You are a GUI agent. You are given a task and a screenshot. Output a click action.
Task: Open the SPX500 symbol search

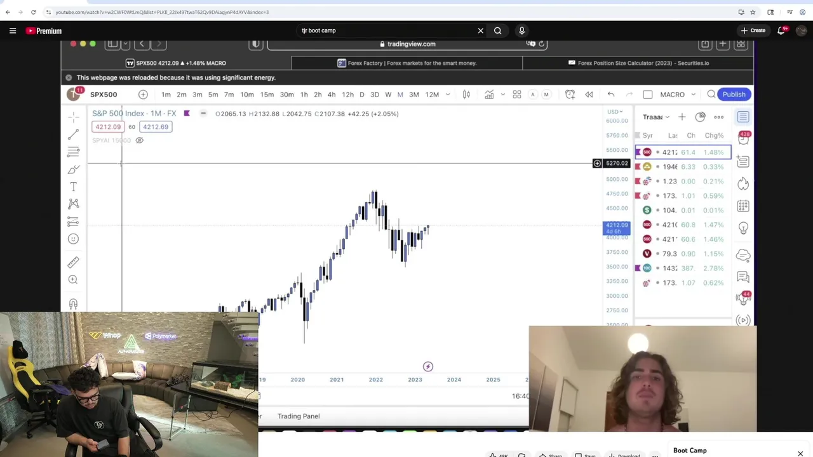click(x=104, y=95)
